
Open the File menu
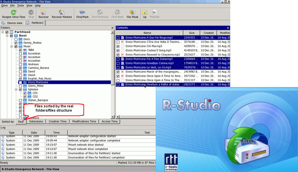coord(12,5)
